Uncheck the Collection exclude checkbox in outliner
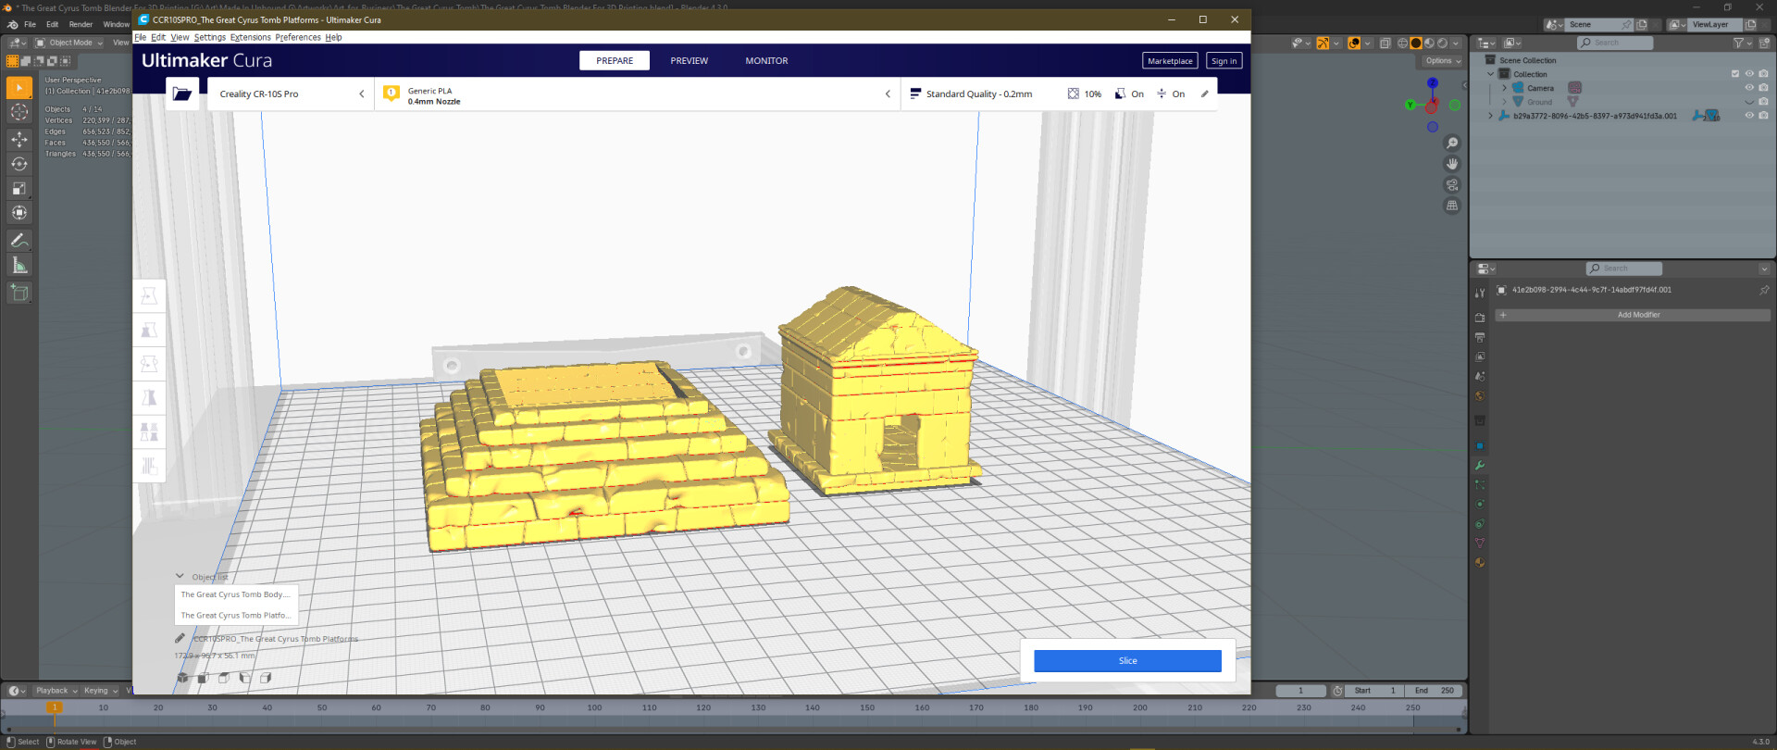The image size is (1777, 750). pos(1735,74)
